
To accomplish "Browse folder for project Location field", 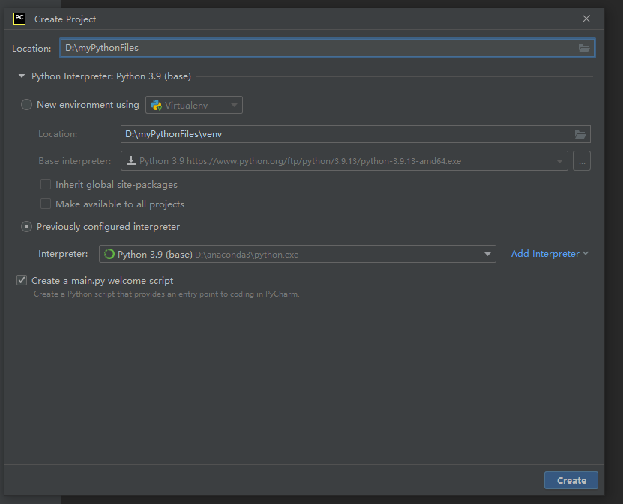I will point(584,49).
